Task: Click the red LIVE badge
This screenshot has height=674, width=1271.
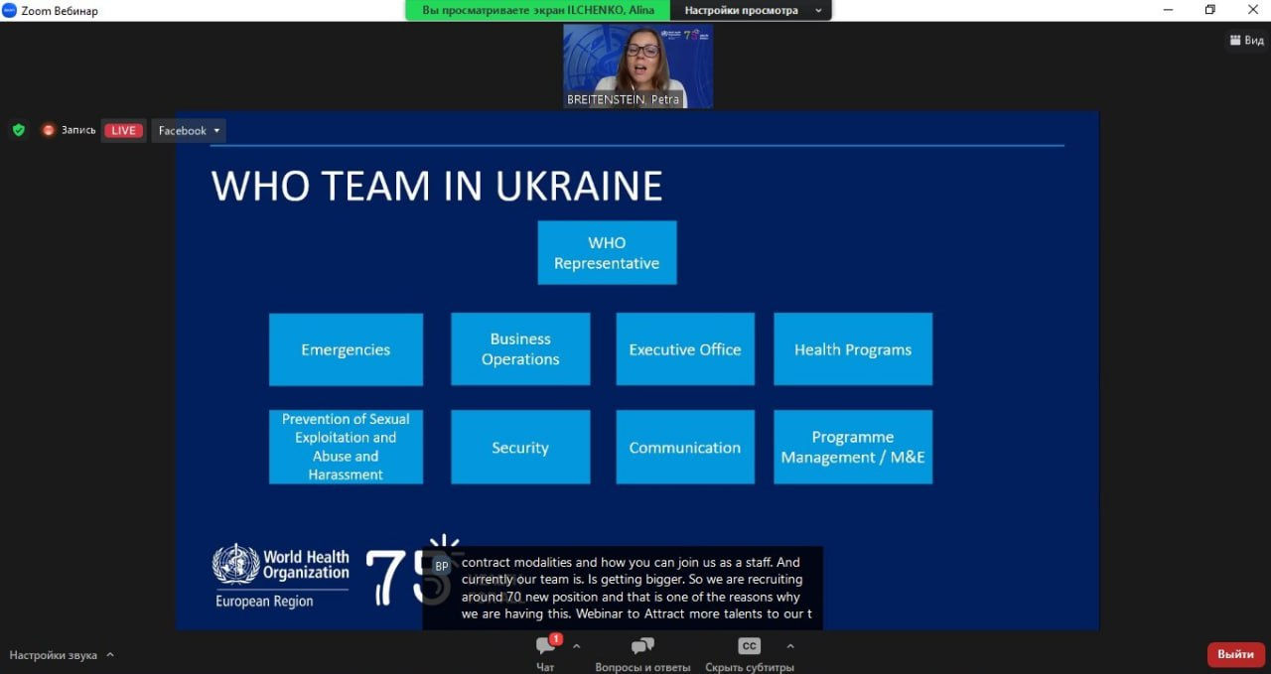Action: point(124,130)
